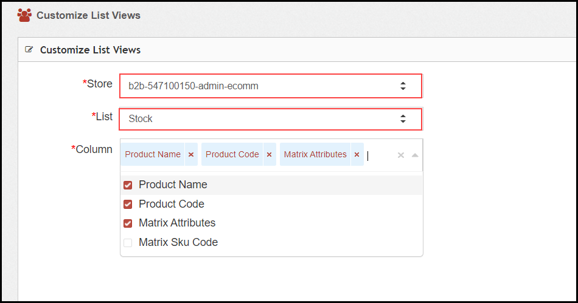Click the Product Name selected tag label

(x=153, y=154)
